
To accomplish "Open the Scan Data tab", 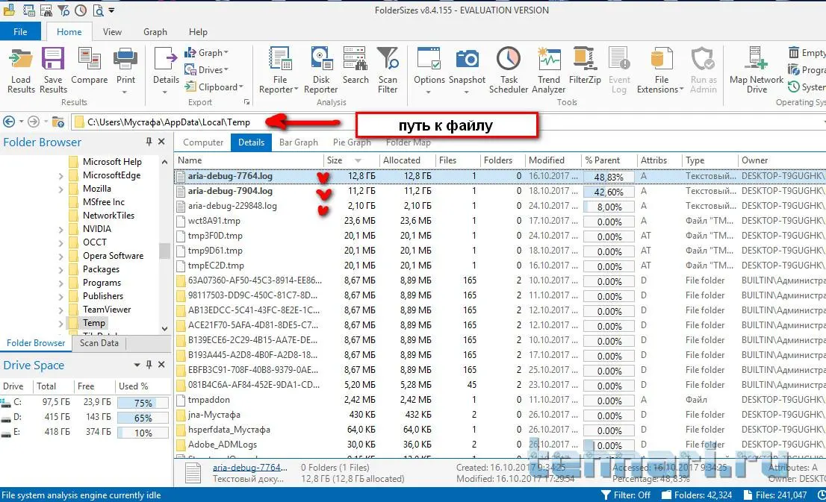I will 99,342.
